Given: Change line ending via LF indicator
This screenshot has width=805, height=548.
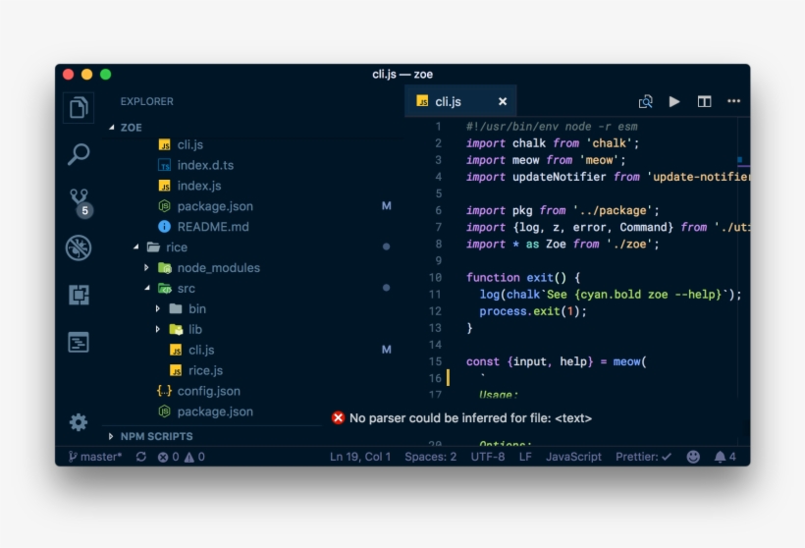Looking at the screenshot, I should [525, 457].
